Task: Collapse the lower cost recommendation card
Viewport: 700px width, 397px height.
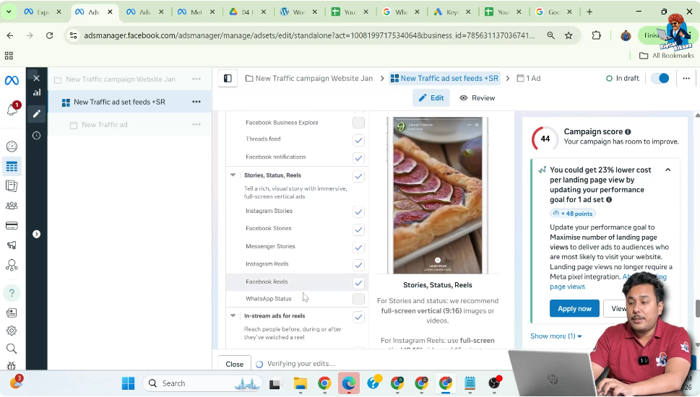Action: point(668,170)
